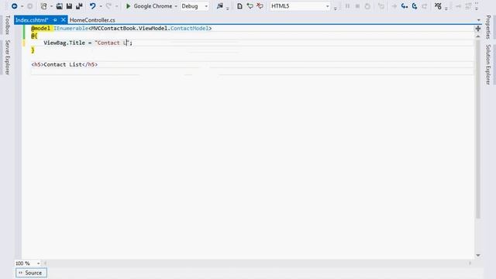Open the Properties side panel

(488, 27)
